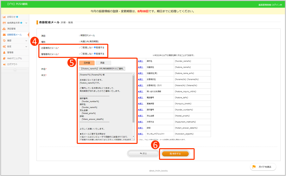Select 配信しない for お客様向けメール
The width and height of the screenshot is (286, 176).
82,47
